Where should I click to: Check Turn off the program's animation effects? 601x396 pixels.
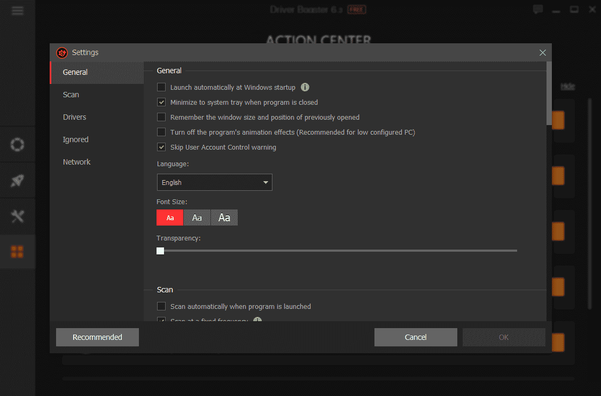pos(161,132)
